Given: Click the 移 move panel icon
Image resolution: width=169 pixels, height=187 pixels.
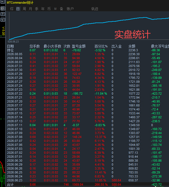Looking at the screenshot, I should 3,8.
